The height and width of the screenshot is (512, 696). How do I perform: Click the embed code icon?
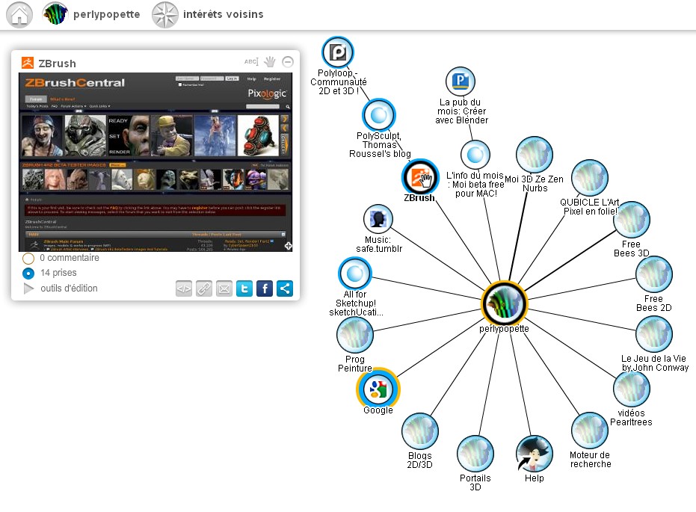[184, 289]
